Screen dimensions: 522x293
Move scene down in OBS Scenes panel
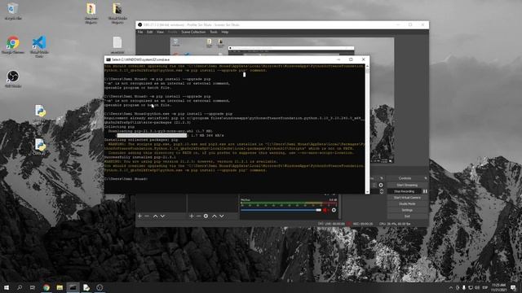[162, 216]
